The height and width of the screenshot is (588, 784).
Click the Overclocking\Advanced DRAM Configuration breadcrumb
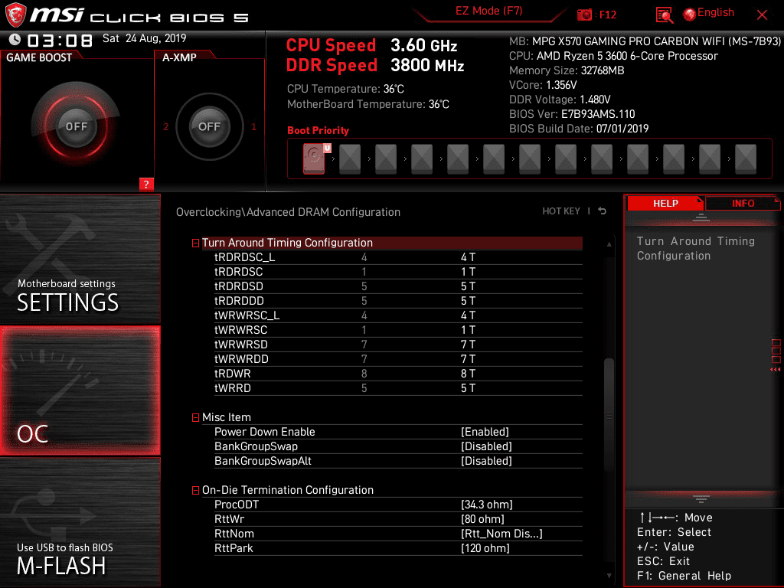click(288, 212)
